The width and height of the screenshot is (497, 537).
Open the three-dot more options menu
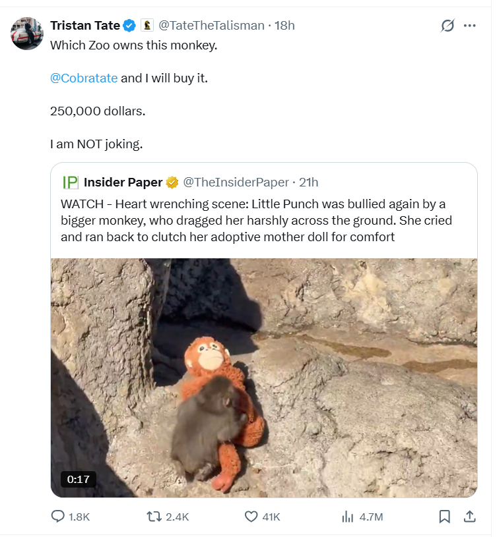coord(470,26)
